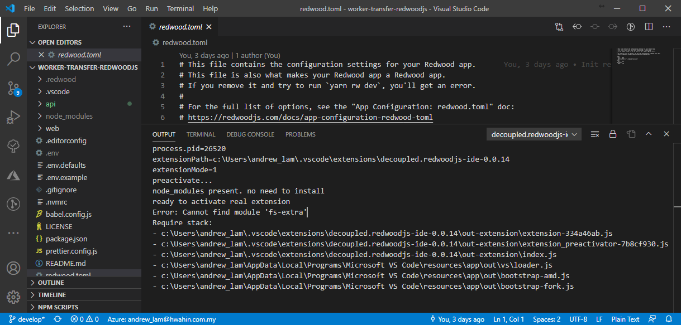
Task: Expand the NPM Scripts section
Action: [84, 307]
